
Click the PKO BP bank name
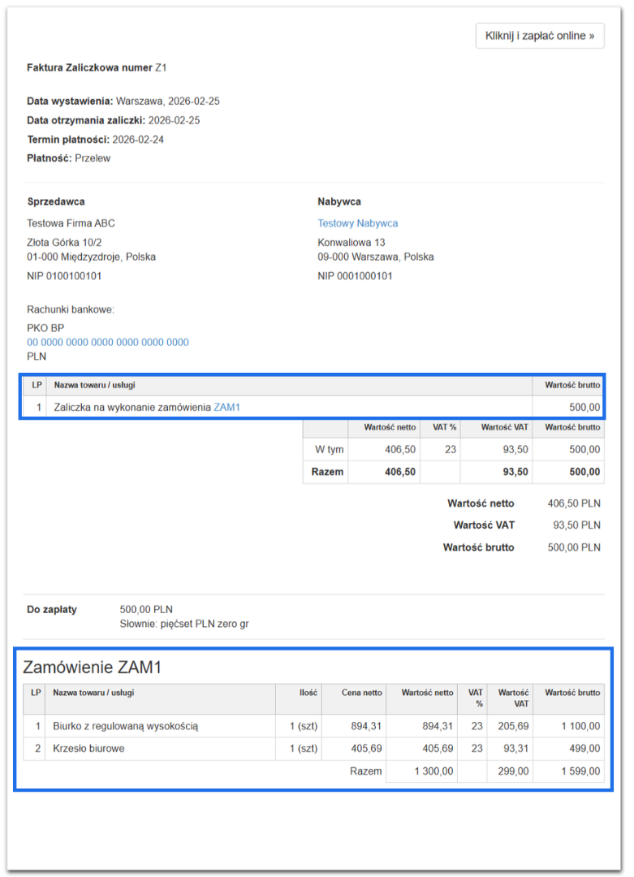pyautogui.click(x=45, y=328)
